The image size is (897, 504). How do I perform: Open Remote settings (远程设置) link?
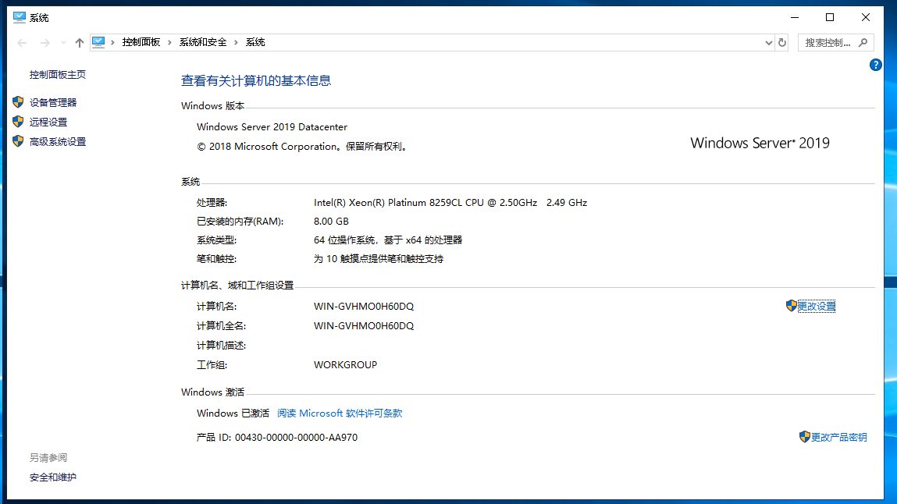click(48, 122)
